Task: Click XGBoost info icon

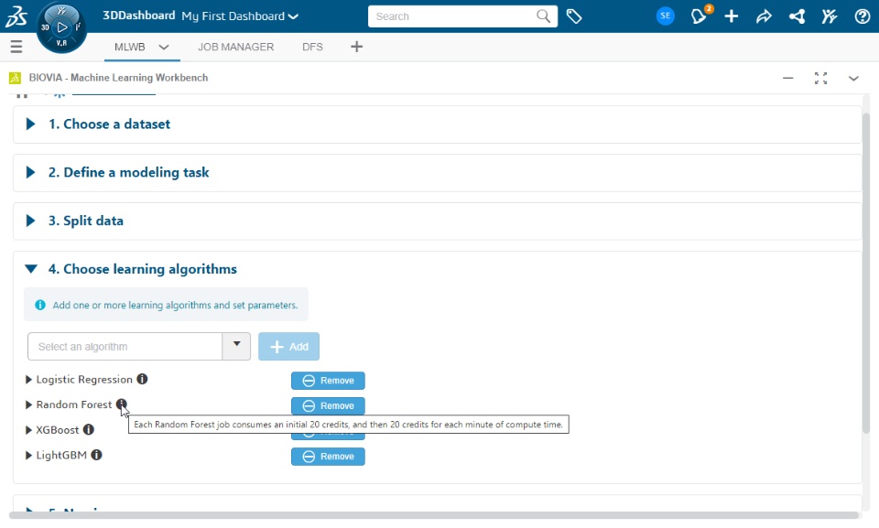Action: [x=89, y=429]
